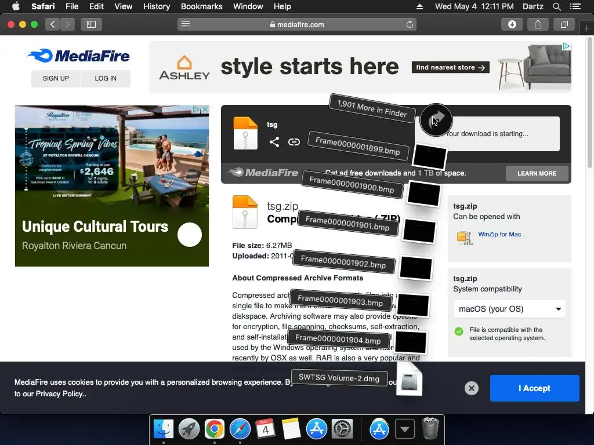Screen dimensions: 594x445
Task: Click the I Accept button
Action: 534,388
